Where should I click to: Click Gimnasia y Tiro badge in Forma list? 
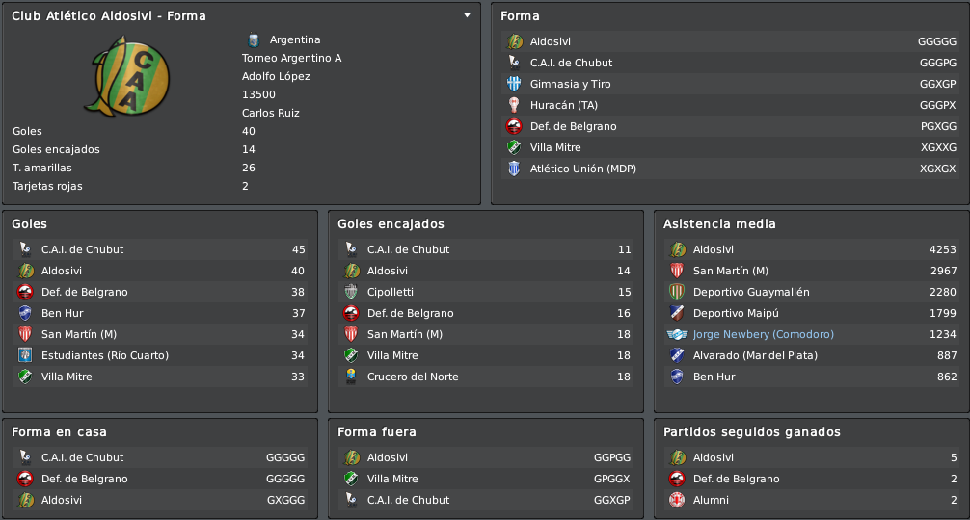514,84
